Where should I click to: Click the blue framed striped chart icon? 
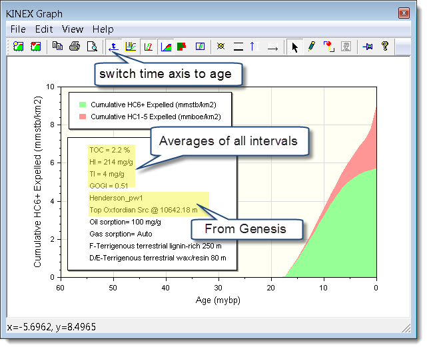click(200, 46)
